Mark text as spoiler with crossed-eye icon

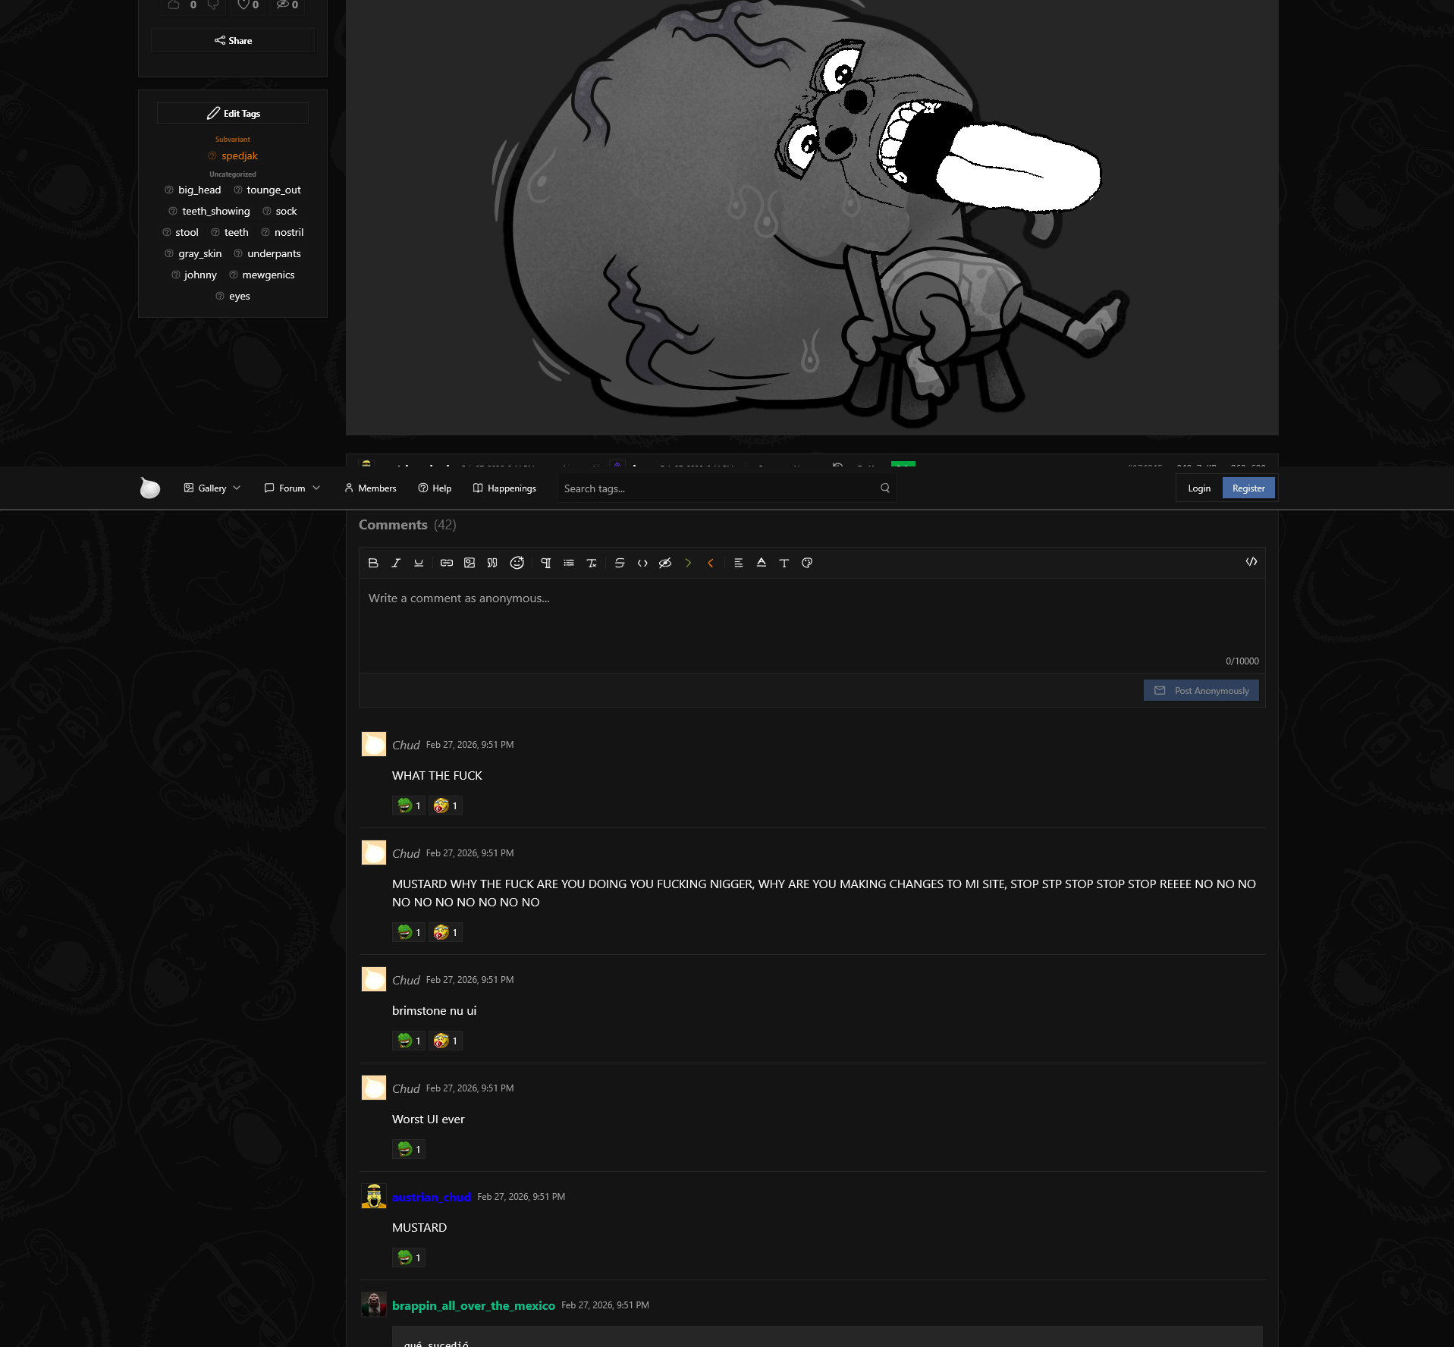[x=665, y=563]
